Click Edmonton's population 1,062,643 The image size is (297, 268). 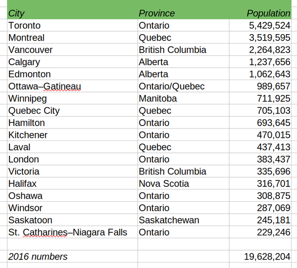pyautogui.click(x=260, y=74)
